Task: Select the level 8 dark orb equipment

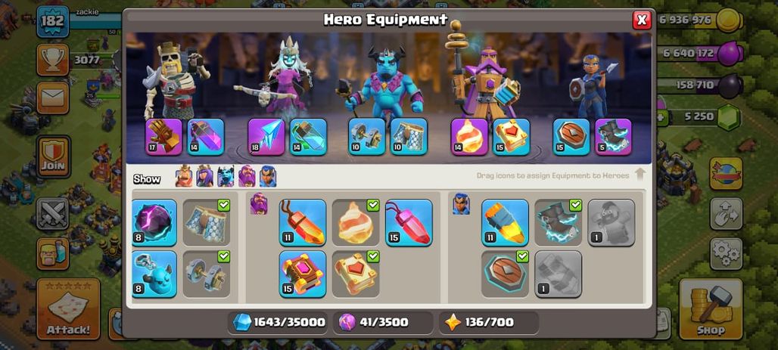Action: click(x=154, y=222)
